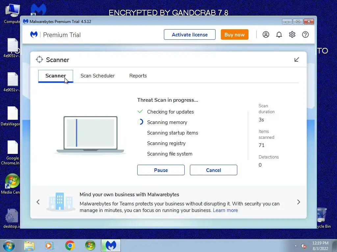
Task: Click the business building promo image
Action: (61, 201)
